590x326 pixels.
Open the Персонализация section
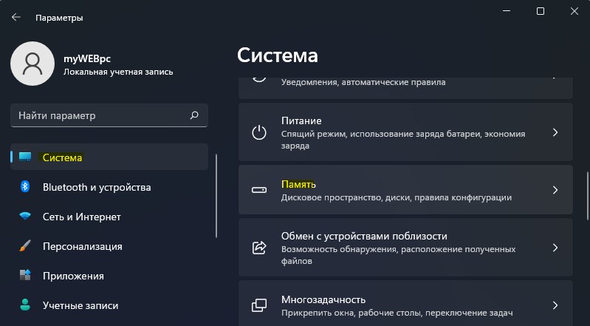click(x=109, y=246)
